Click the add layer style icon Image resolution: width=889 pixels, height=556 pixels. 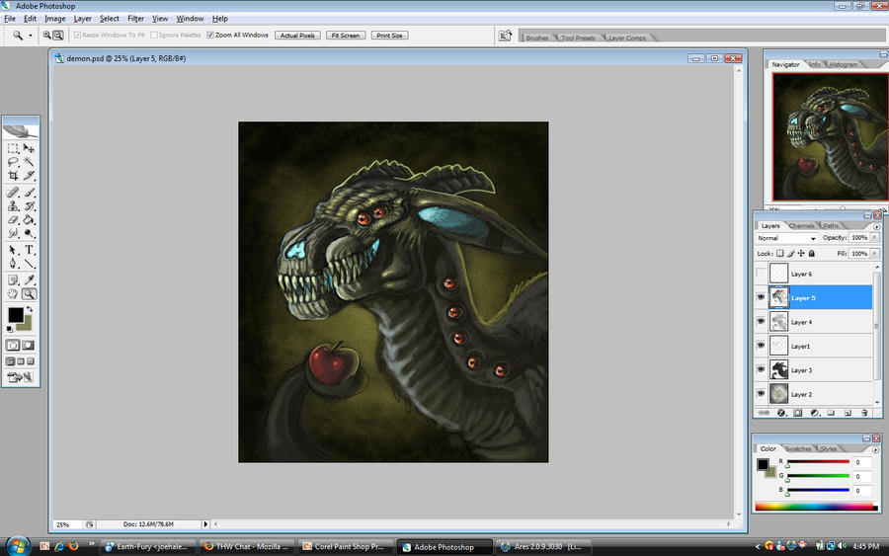(x=781, y=413)
